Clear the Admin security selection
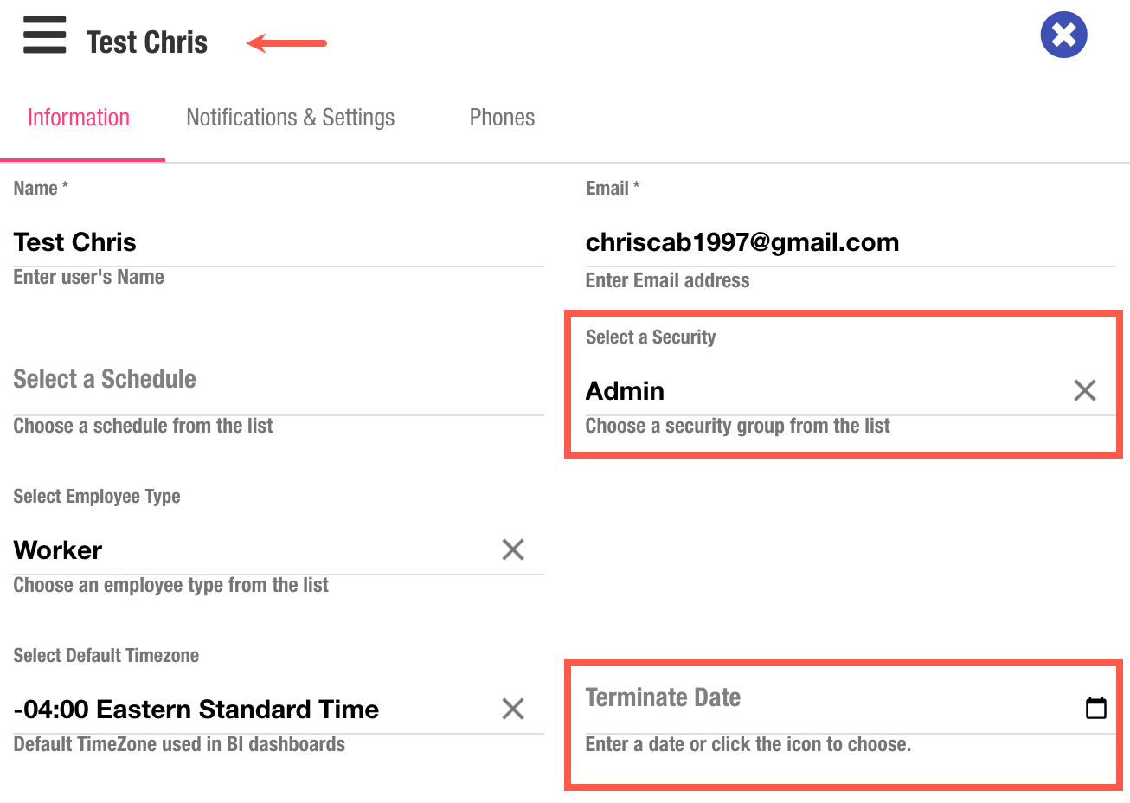 (1084, 390)
